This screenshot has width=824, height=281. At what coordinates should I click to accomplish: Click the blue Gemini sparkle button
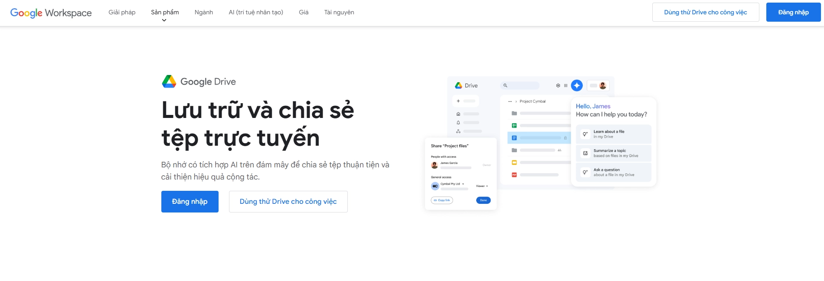pyautogui.click(x=577, y=85)
